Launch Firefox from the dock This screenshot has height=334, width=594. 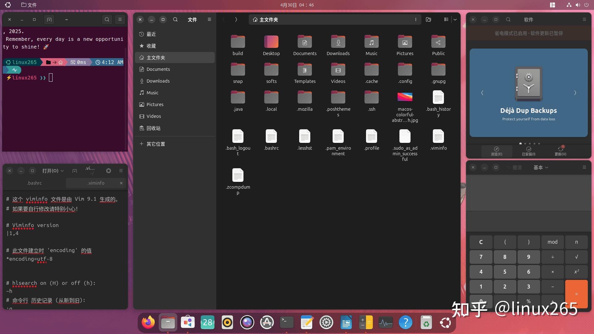click(148, 322)
